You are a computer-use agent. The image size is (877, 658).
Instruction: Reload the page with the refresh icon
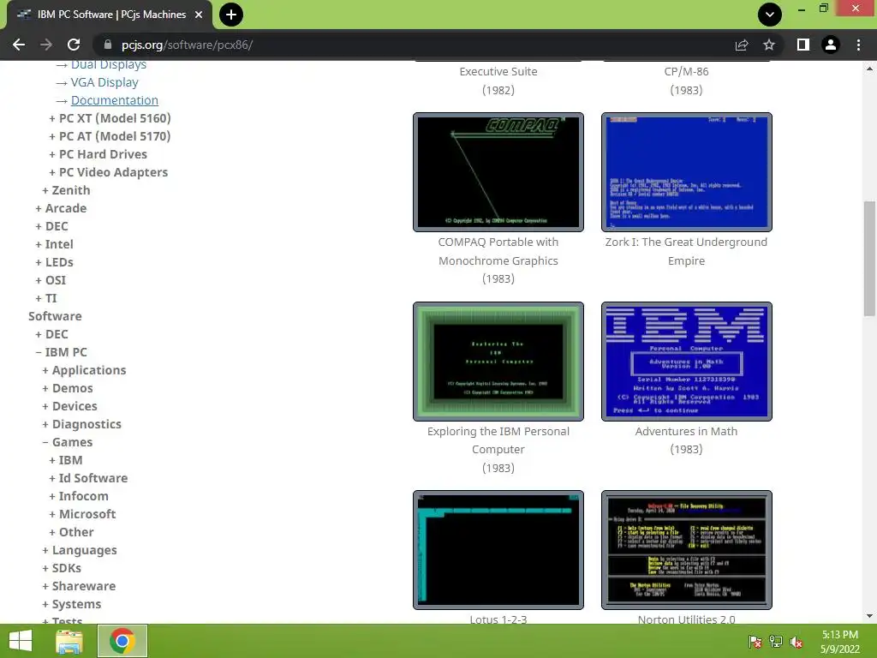tap(74, 45)
